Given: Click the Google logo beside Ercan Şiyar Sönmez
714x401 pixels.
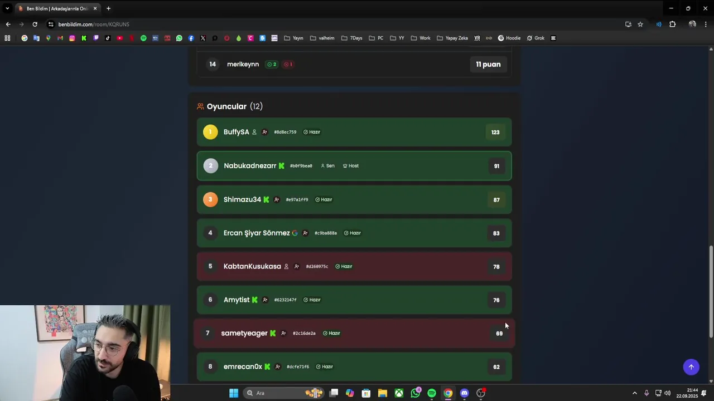Looking at the screenshot, I should pos(295,233).
